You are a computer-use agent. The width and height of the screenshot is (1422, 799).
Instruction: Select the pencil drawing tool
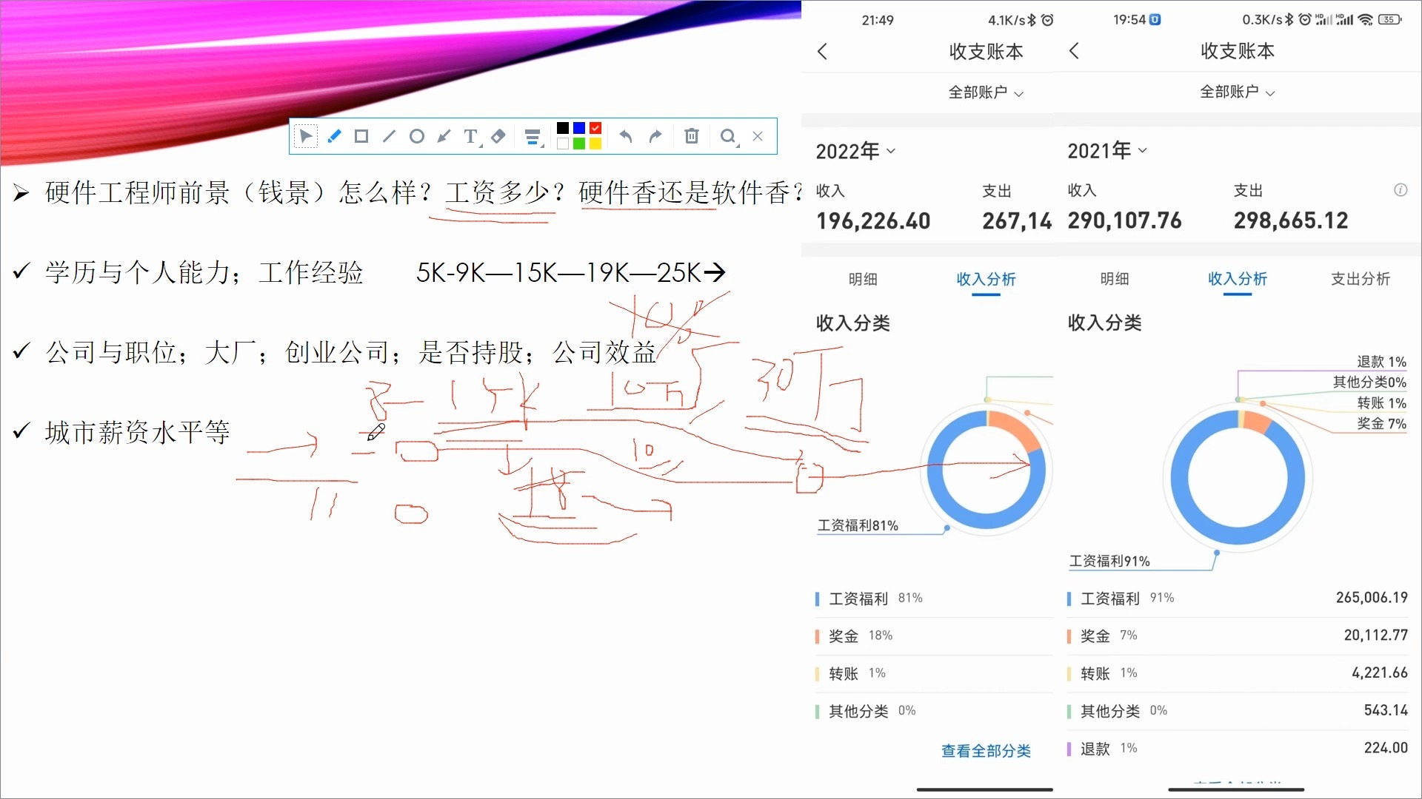(333, 136)
